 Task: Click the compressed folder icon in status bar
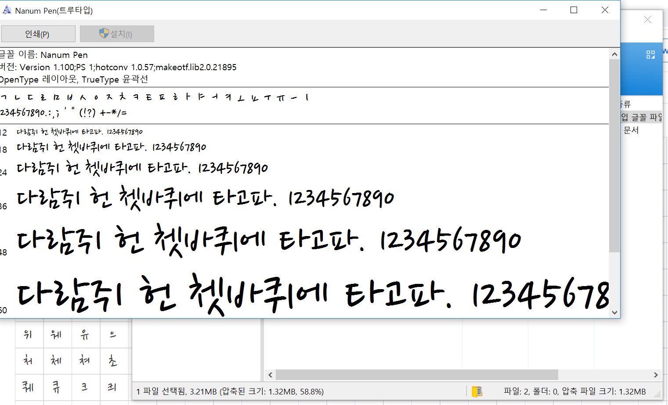[x=477, y=391]
